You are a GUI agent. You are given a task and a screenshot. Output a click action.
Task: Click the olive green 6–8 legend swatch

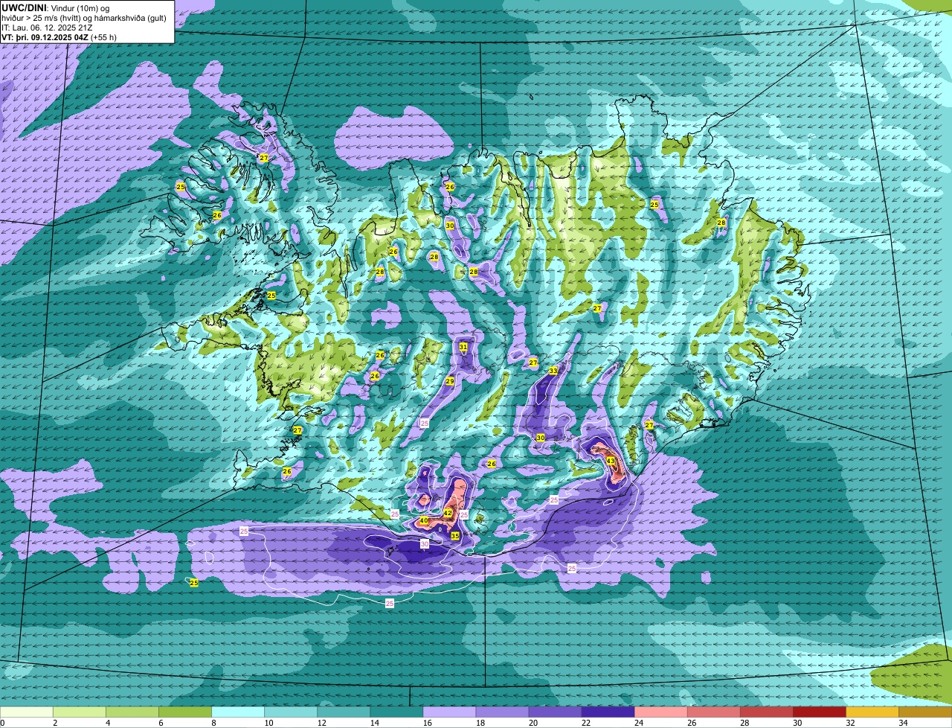coord(185,712)
